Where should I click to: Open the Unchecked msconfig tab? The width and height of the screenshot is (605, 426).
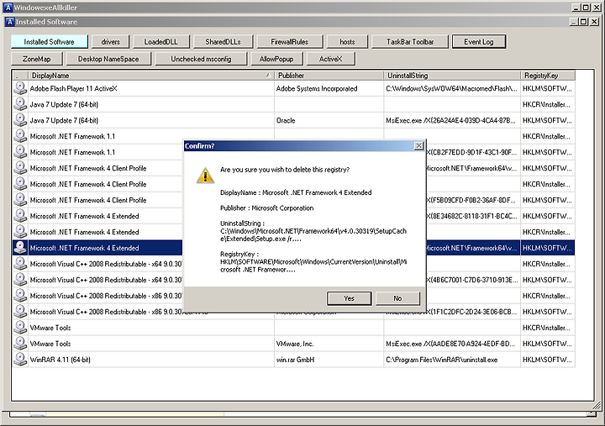point(201,59)
